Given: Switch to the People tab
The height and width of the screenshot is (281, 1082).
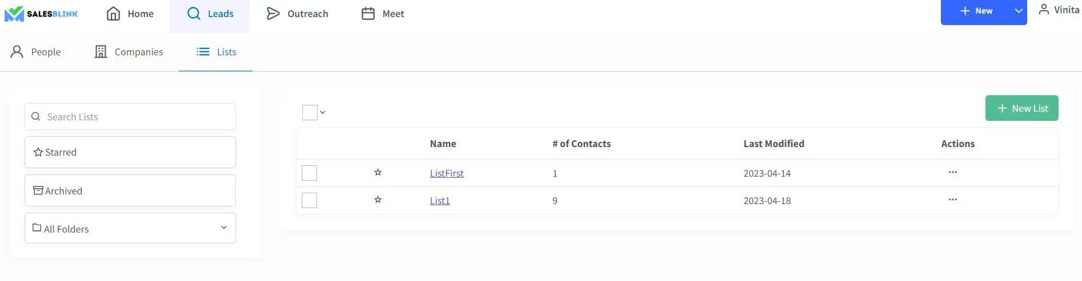Looking at the screenshot, I should click(36, 52).
